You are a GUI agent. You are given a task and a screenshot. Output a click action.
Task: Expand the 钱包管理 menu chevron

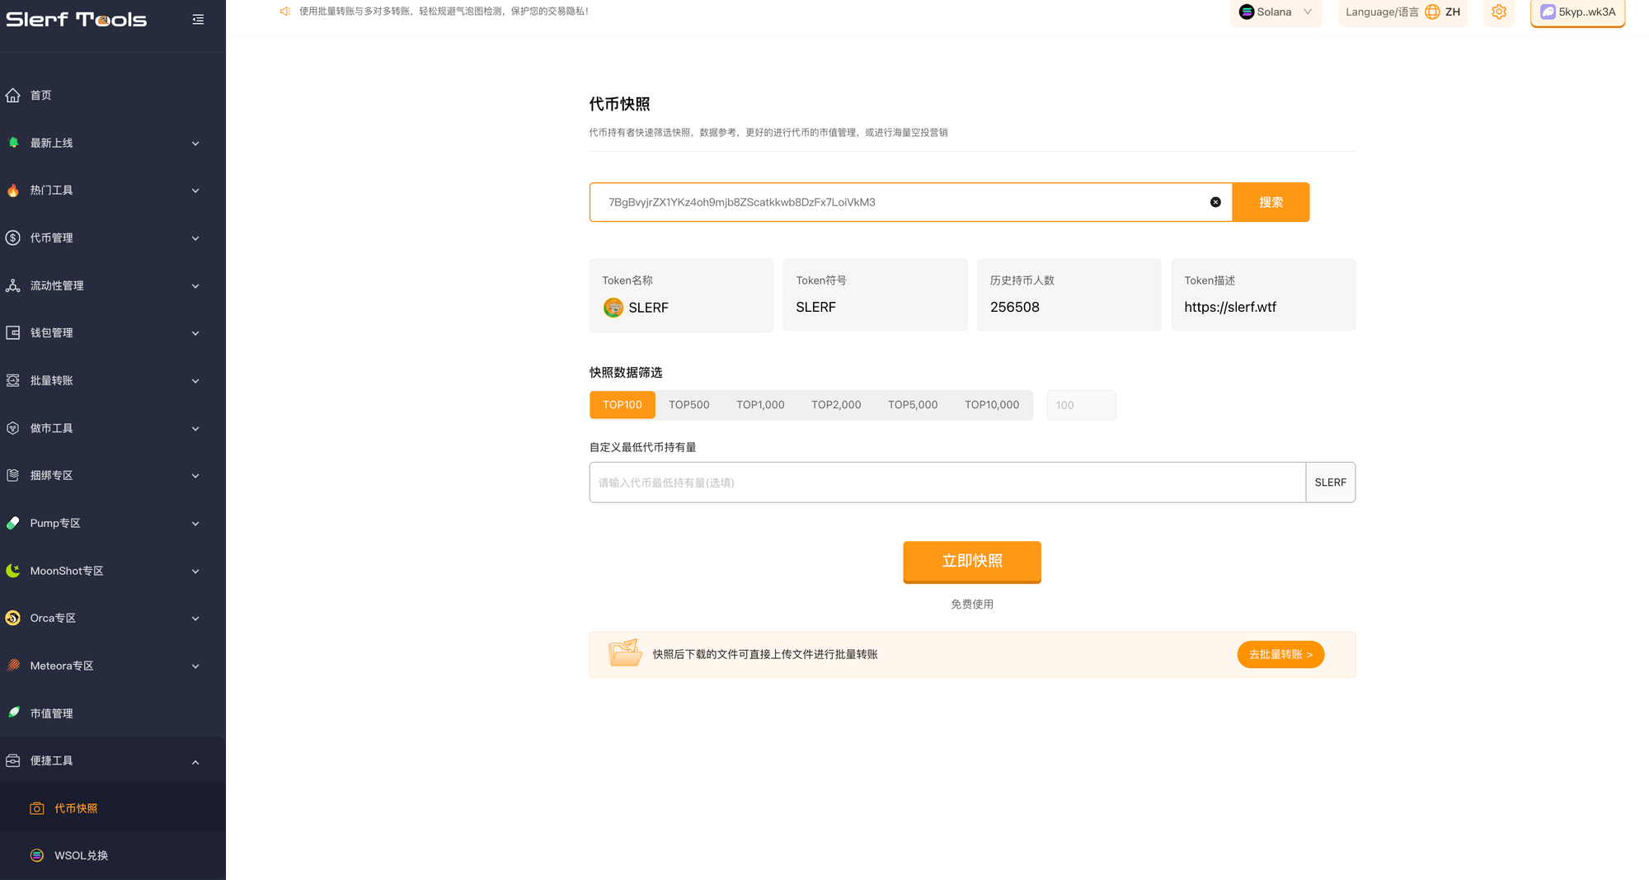coord(195,333)
